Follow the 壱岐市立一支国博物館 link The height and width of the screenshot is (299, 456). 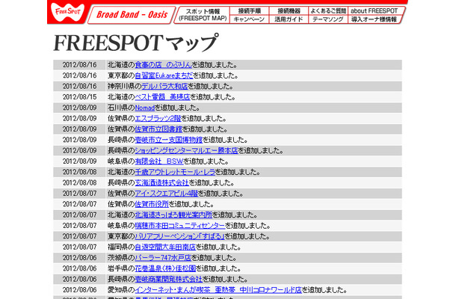(169, 140)
